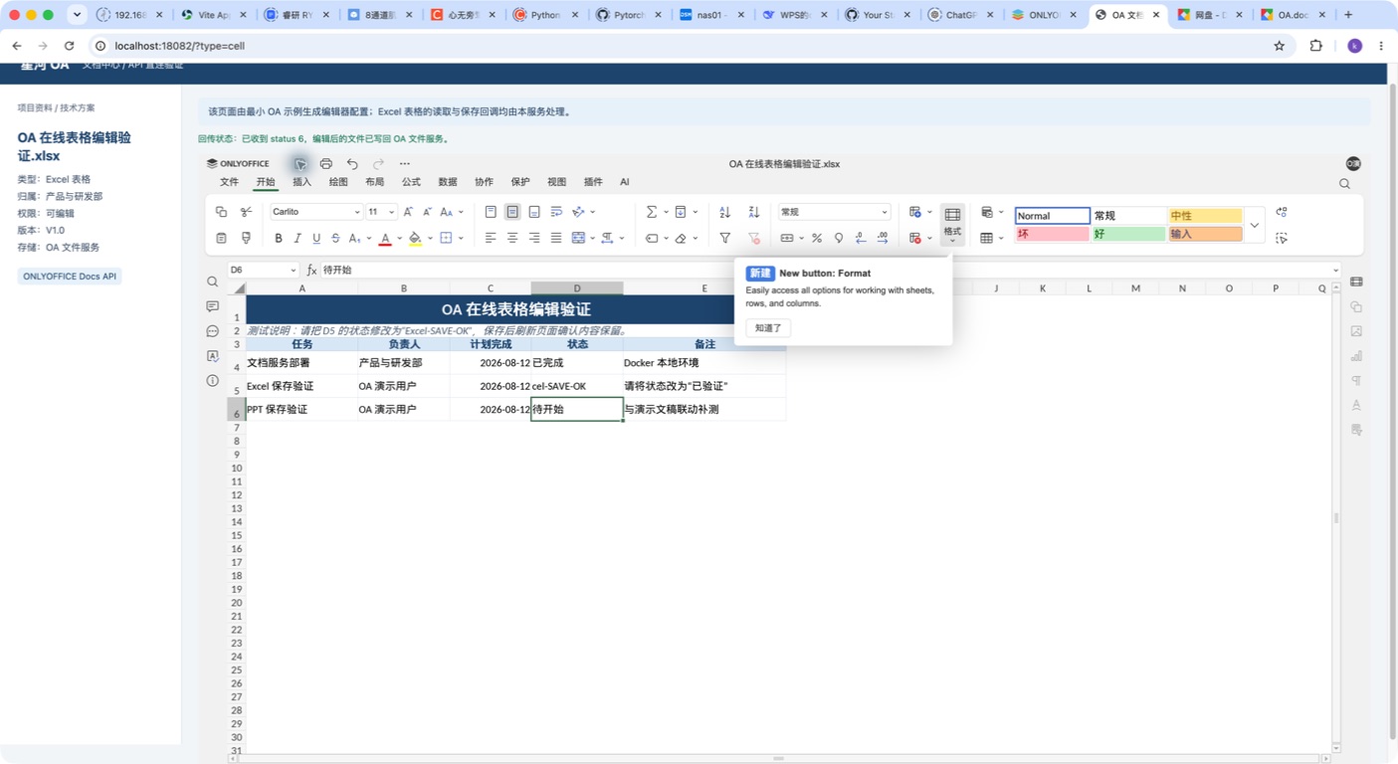Toggle strikethrough formatting
1398x764 pixels.
(x=335, y=238)
